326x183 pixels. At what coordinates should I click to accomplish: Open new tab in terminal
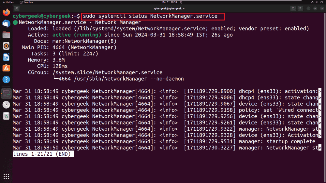pos(17,8)
